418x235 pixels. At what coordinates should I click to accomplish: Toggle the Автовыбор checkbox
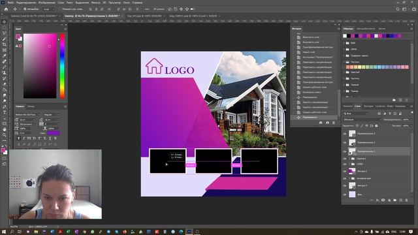coord(25,9)
